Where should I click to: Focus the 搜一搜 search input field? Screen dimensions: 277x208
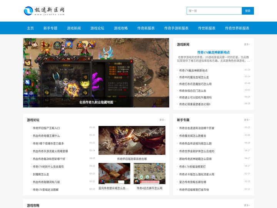pos(214,11)
